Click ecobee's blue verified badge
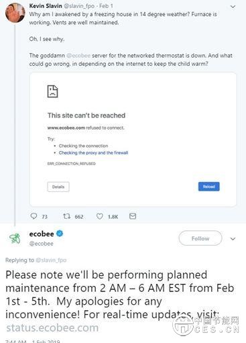The height and width of the screenshot is (343, 246). pyautogui.click(x=60, y=234)
